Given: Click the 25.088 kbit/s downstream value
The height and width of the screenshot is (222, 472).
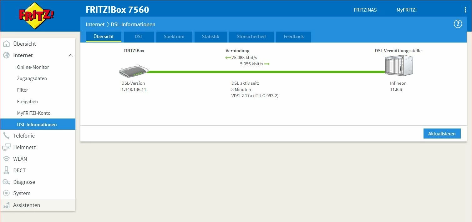Looking at the screenshot, I should [244, 58].
